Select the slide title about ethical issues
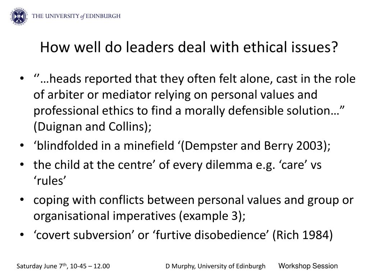The width and height of the screenshot is (368, 276). (189, 47)
